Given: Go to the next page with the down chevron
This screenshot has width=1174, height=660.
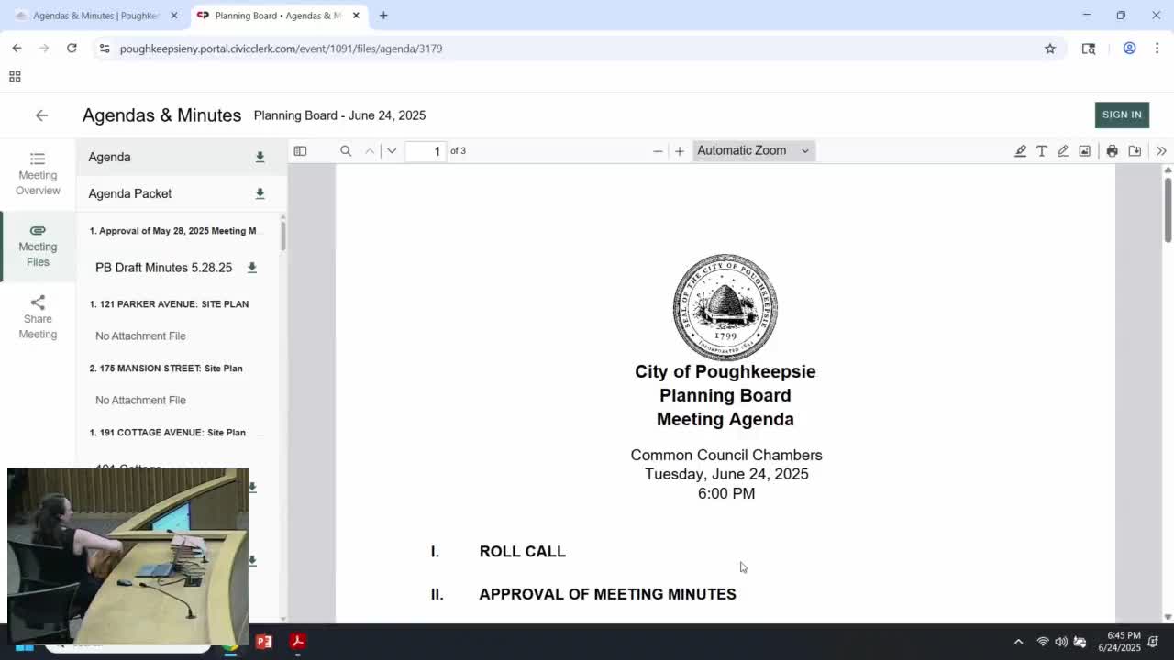Looking at the screenshot, I should click(392, 150).
